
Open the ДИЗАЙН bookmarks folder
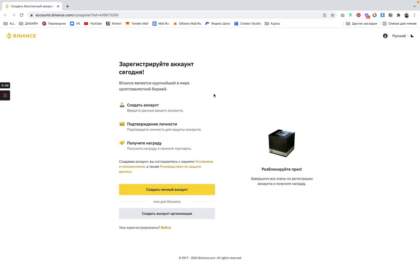click(x=29, y=24)
